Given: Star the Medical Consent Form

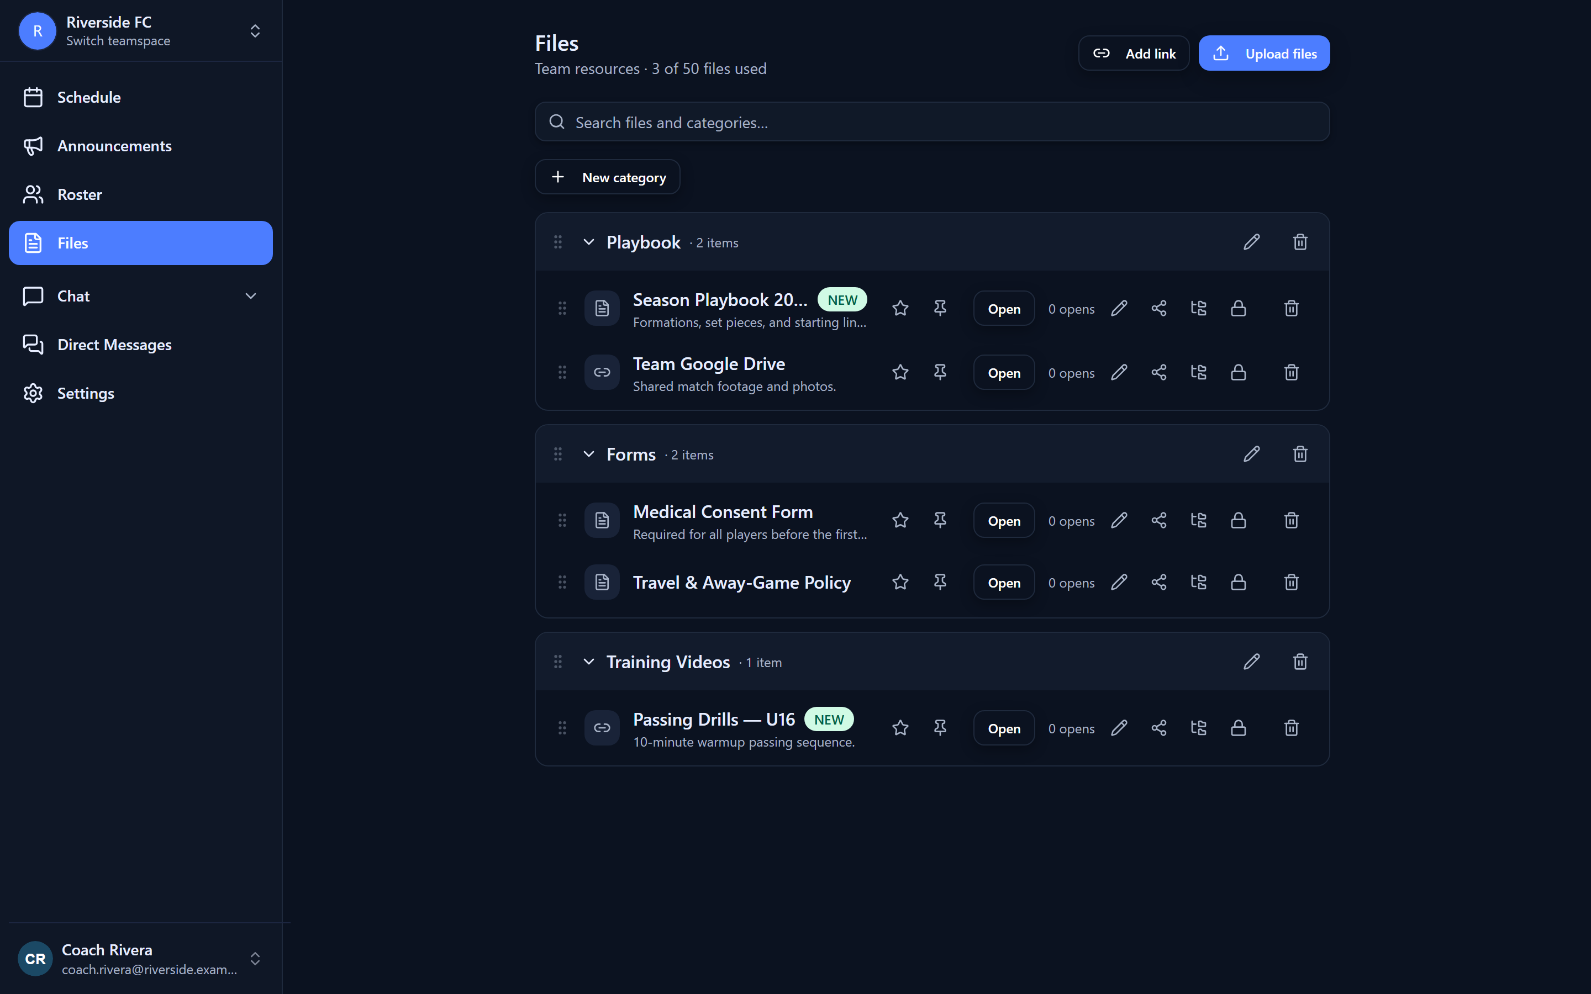Looking at the screenshot, I should click(x=900, y=521).
